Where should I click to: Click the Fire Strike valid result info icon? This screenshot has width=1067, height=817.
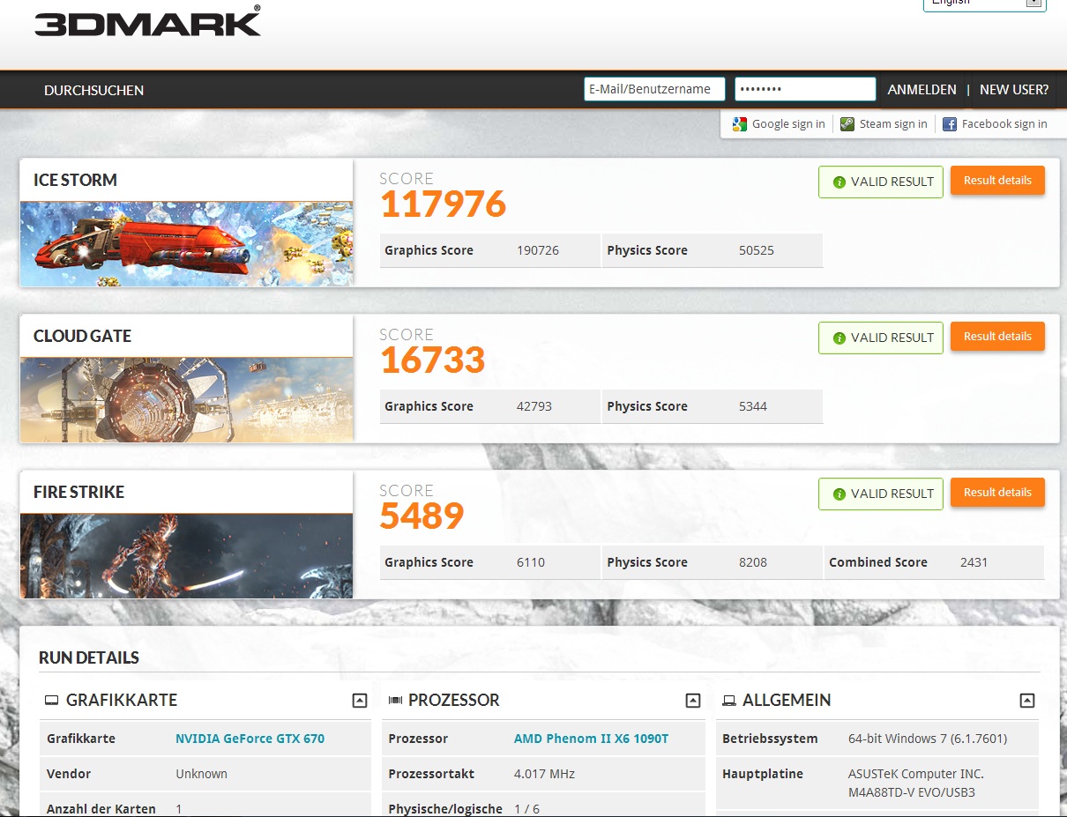point(839,494)
